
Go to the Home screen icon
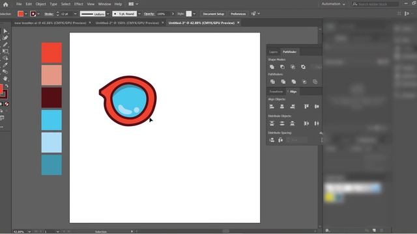point(5,5)
